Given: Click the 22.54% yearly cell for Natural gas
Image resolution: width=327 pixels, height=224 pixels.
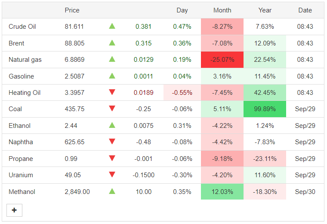Looking at the screenshot, I should pyautogui.click(x=265, y=60).
